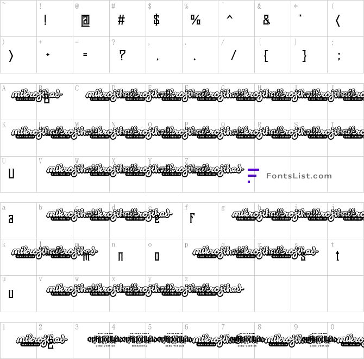Select the uppercase U glyph cell
Image resolution: width=364 pixels, height=359 pixels.
(x=11, y=174)
